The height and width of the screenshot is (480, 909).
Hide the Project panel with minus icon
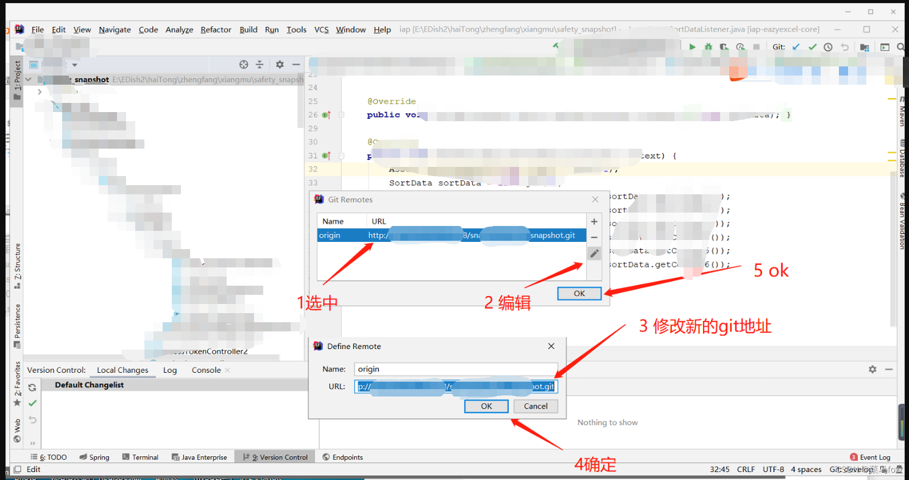point(296,65)
